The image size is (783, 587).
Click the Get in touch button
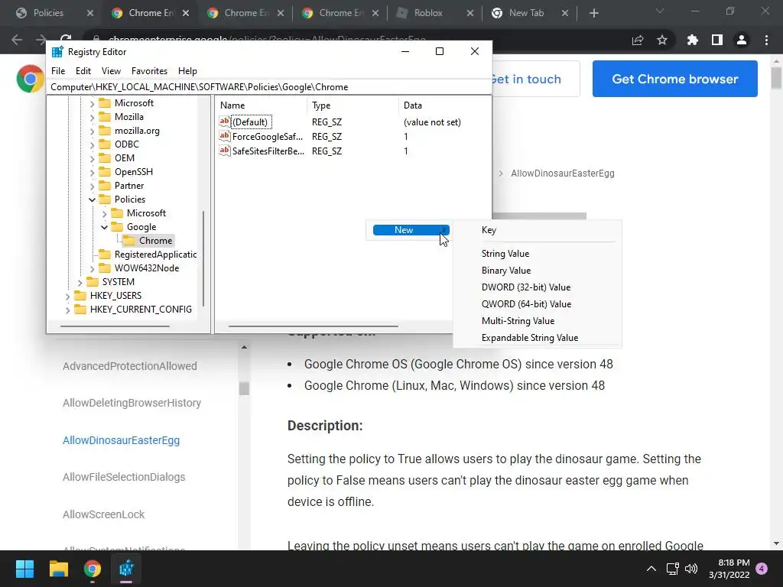[x=535, y=79]
